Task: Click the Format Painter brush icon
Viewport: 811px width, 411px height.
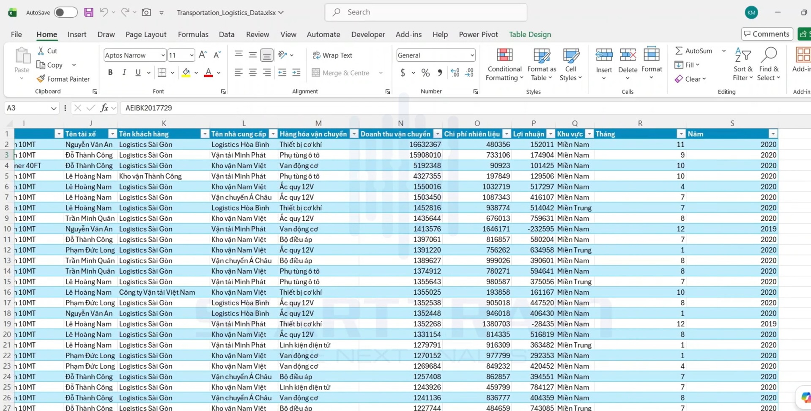Action: (x=41, y=79)
